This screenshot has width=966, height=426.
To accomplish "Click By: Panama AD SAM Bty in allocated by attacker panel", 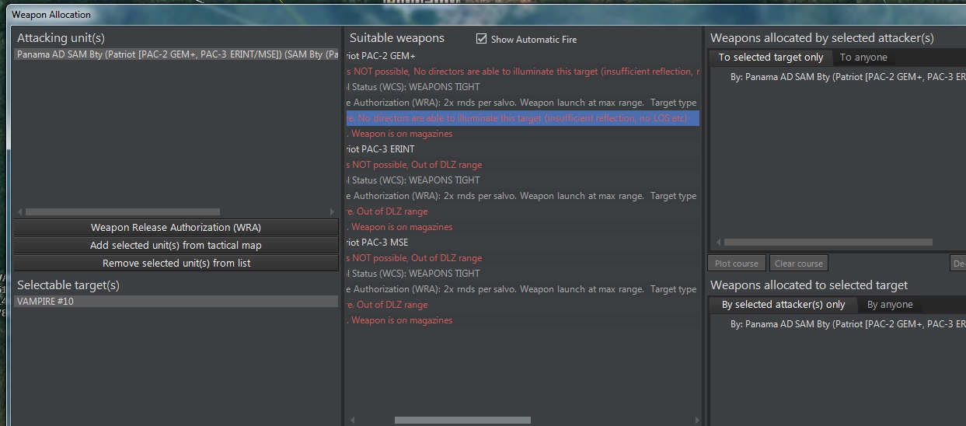I will click(848, 78).
